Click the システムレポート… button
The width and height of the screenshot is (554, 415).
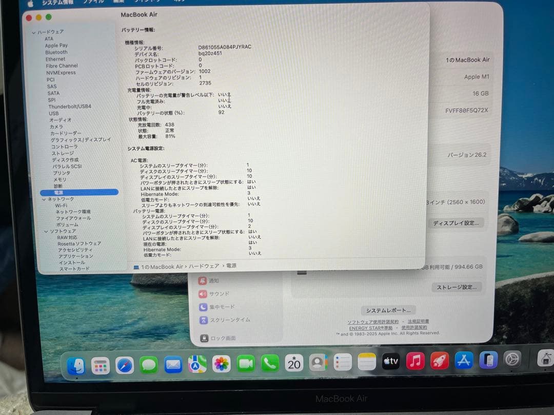[x=388, y=310]
